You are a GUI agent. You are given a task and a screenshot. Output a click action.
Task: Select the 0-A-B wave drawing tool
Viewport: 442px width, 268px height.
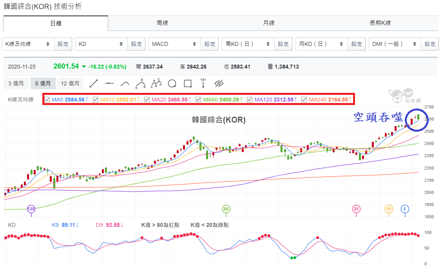[x=141, y=83]
